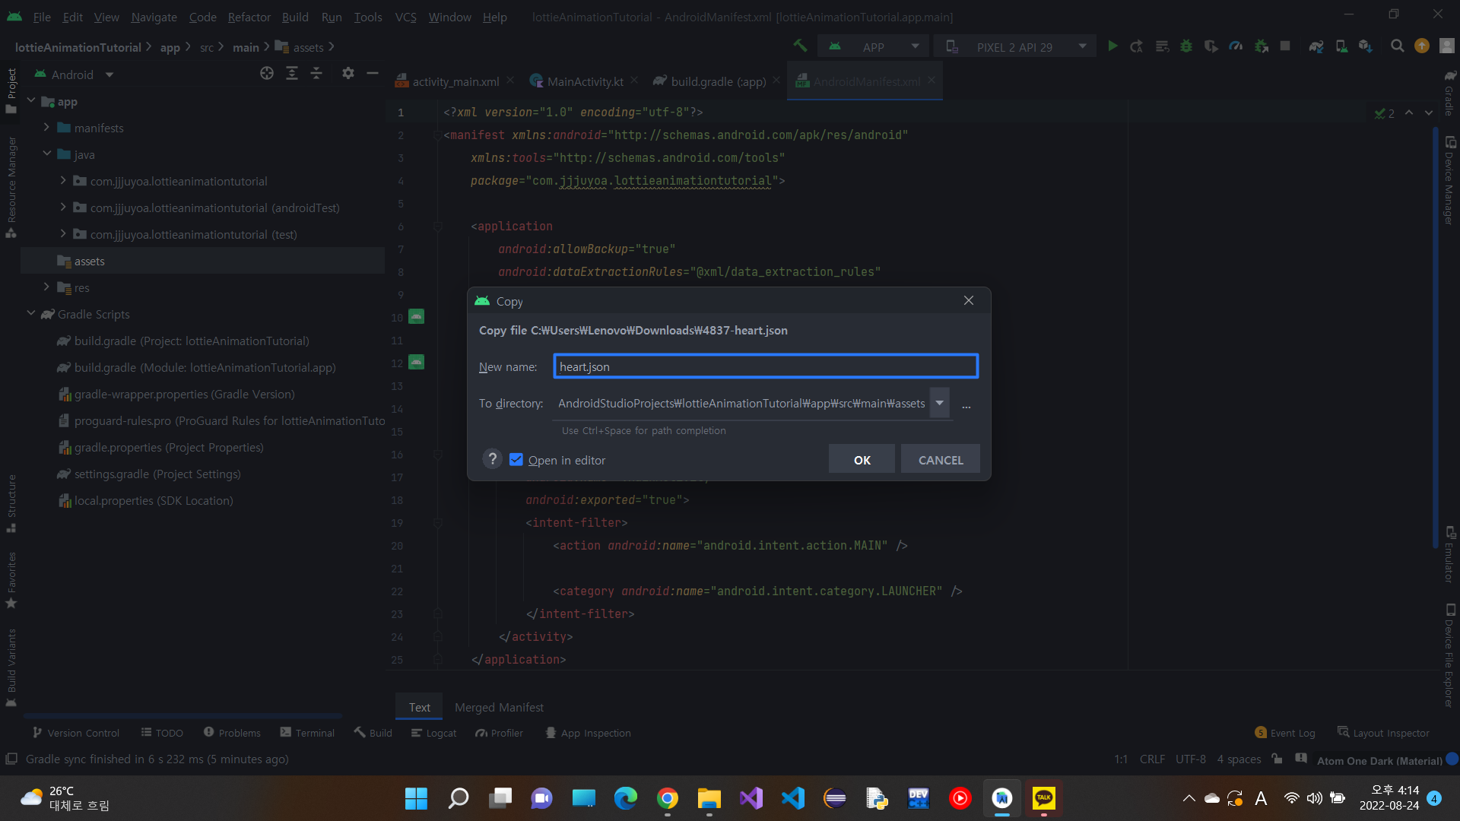Open Project panel settings gear
This screenshot has height=821, width=1460.
(348, 74)
